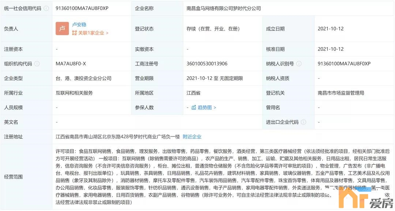Open 关联1家企业 link
This screenshot has height=211, width=395.
coord(91,33)
